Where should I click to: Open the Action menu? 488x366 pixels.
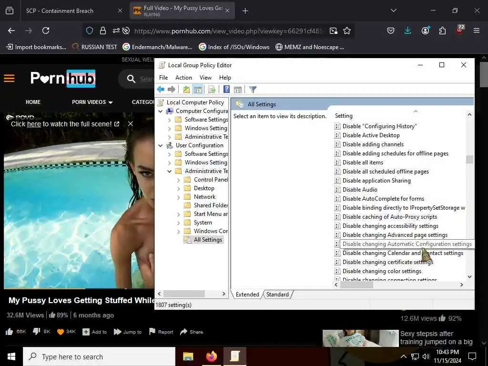point(183,78)
